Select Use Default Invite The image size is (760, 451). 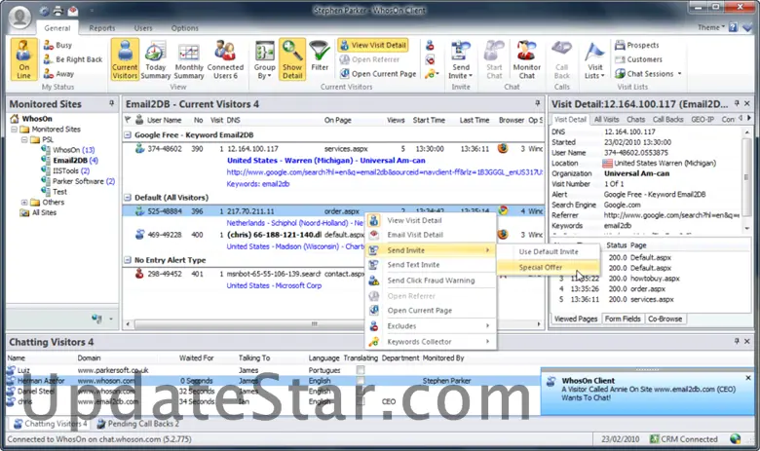pyautogui.click(x=549, y=252)
